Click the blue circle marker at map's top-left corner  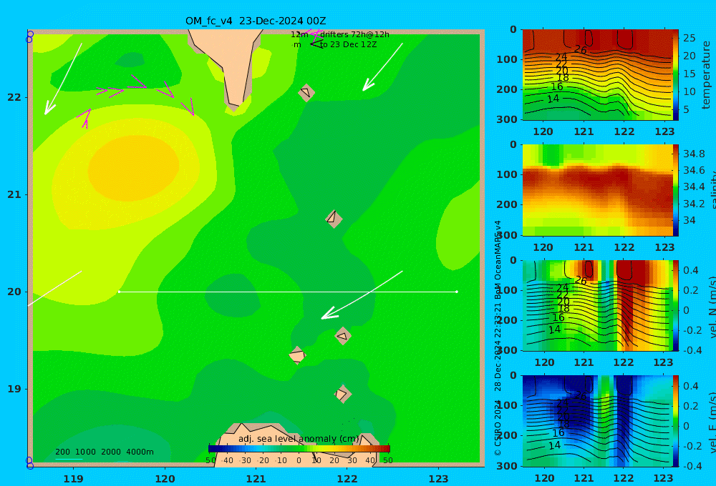pyautogui.click(x=29, y=36)
